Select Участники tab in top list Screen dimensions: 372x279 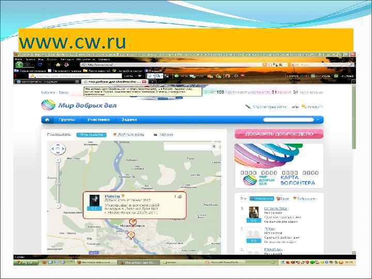click(x=261, y=199)
